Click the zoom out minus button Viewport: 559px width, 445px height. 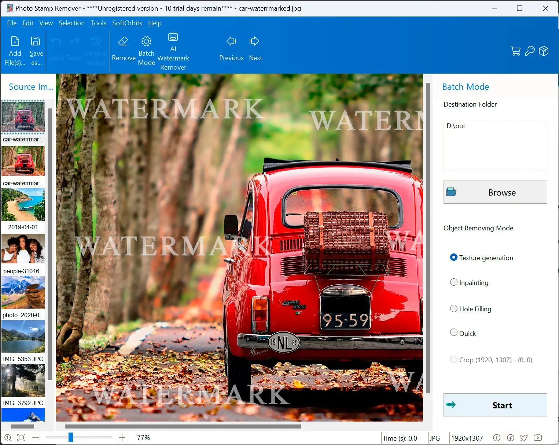pos(36,437)
